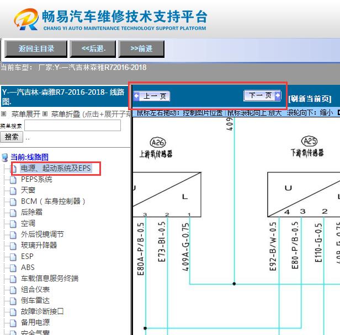Screen dimensions: 340x335
Task: Click the document icon beside ESP
Action: point(13,257)
